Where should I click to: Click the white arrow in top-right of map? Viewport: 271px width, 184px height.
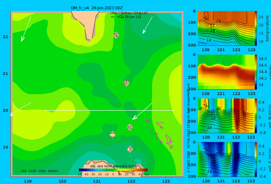(x=147, y=25)
